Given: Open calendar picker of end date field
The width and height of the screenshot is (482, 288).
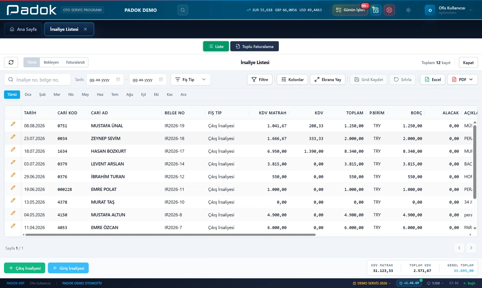Looking at the screenshot, I should (161, 80).
